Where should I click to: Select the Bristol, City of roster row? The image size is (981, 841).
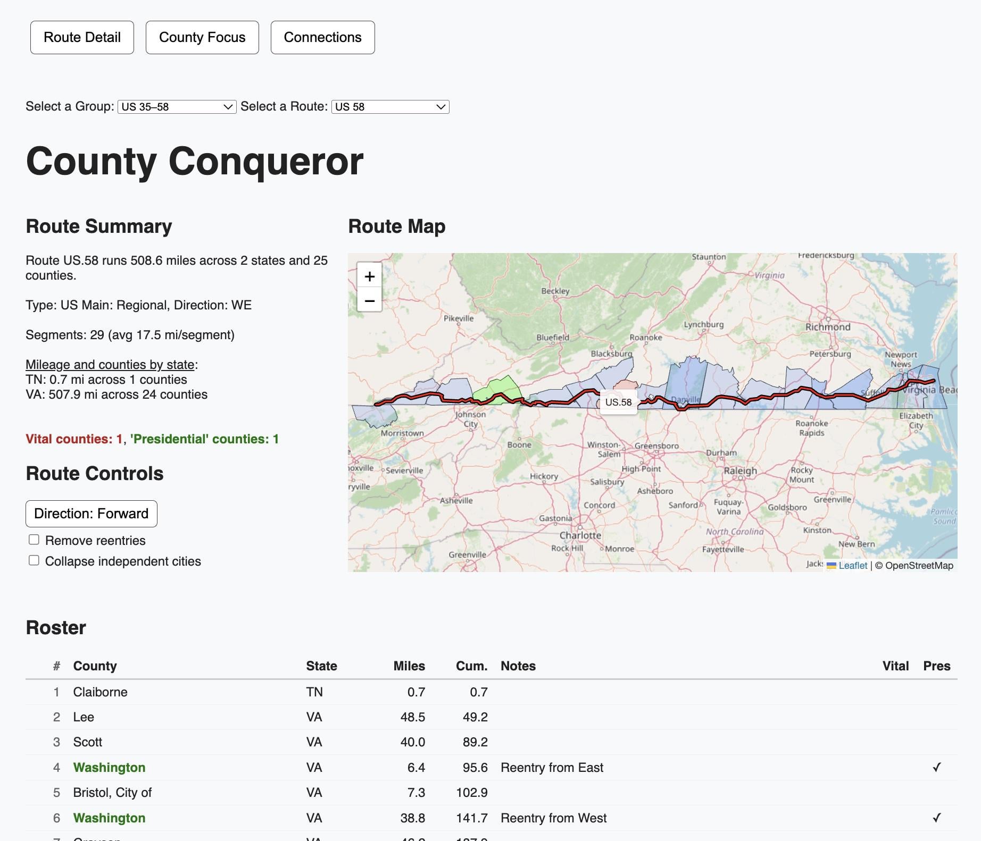492,793
